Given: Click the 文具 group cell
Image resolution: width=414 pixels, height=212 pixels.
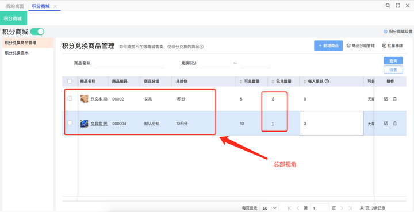Looking at the screenshot, I should (148, 99).
